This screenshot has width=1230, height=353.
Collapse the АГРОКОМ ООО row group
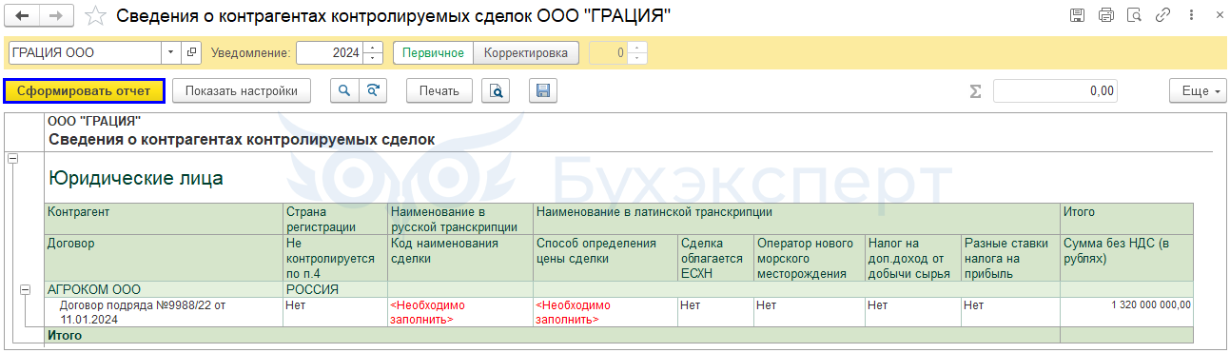point(26,290)
